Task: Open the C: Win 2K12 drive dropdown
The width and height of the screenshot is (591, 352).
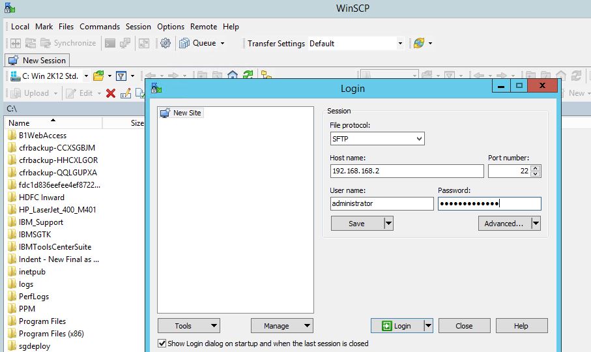Action: coord(86,76)
